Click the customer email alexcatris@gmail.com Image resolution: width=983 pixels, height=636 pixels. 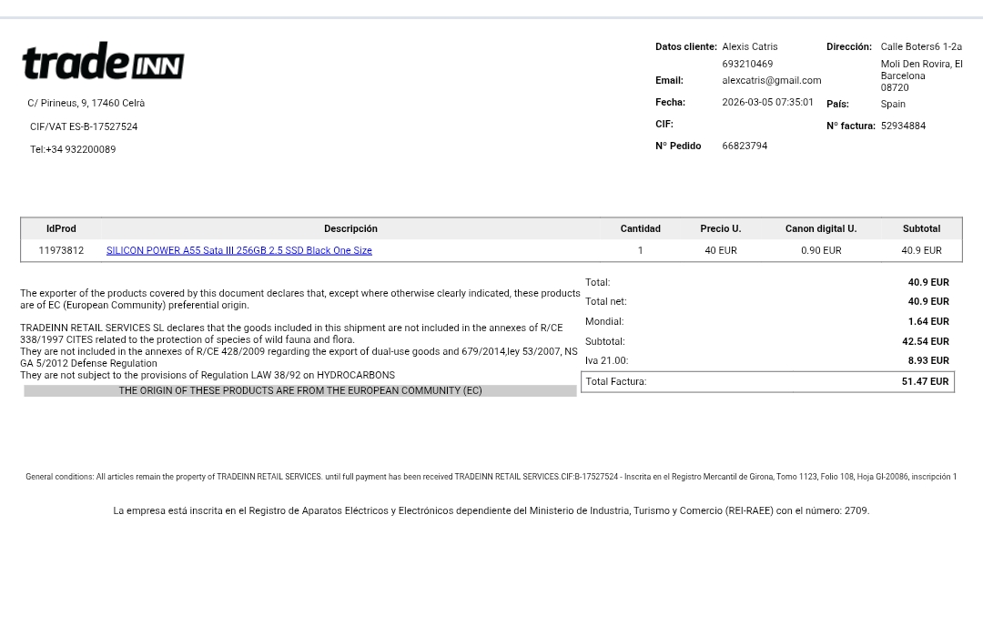771,80
